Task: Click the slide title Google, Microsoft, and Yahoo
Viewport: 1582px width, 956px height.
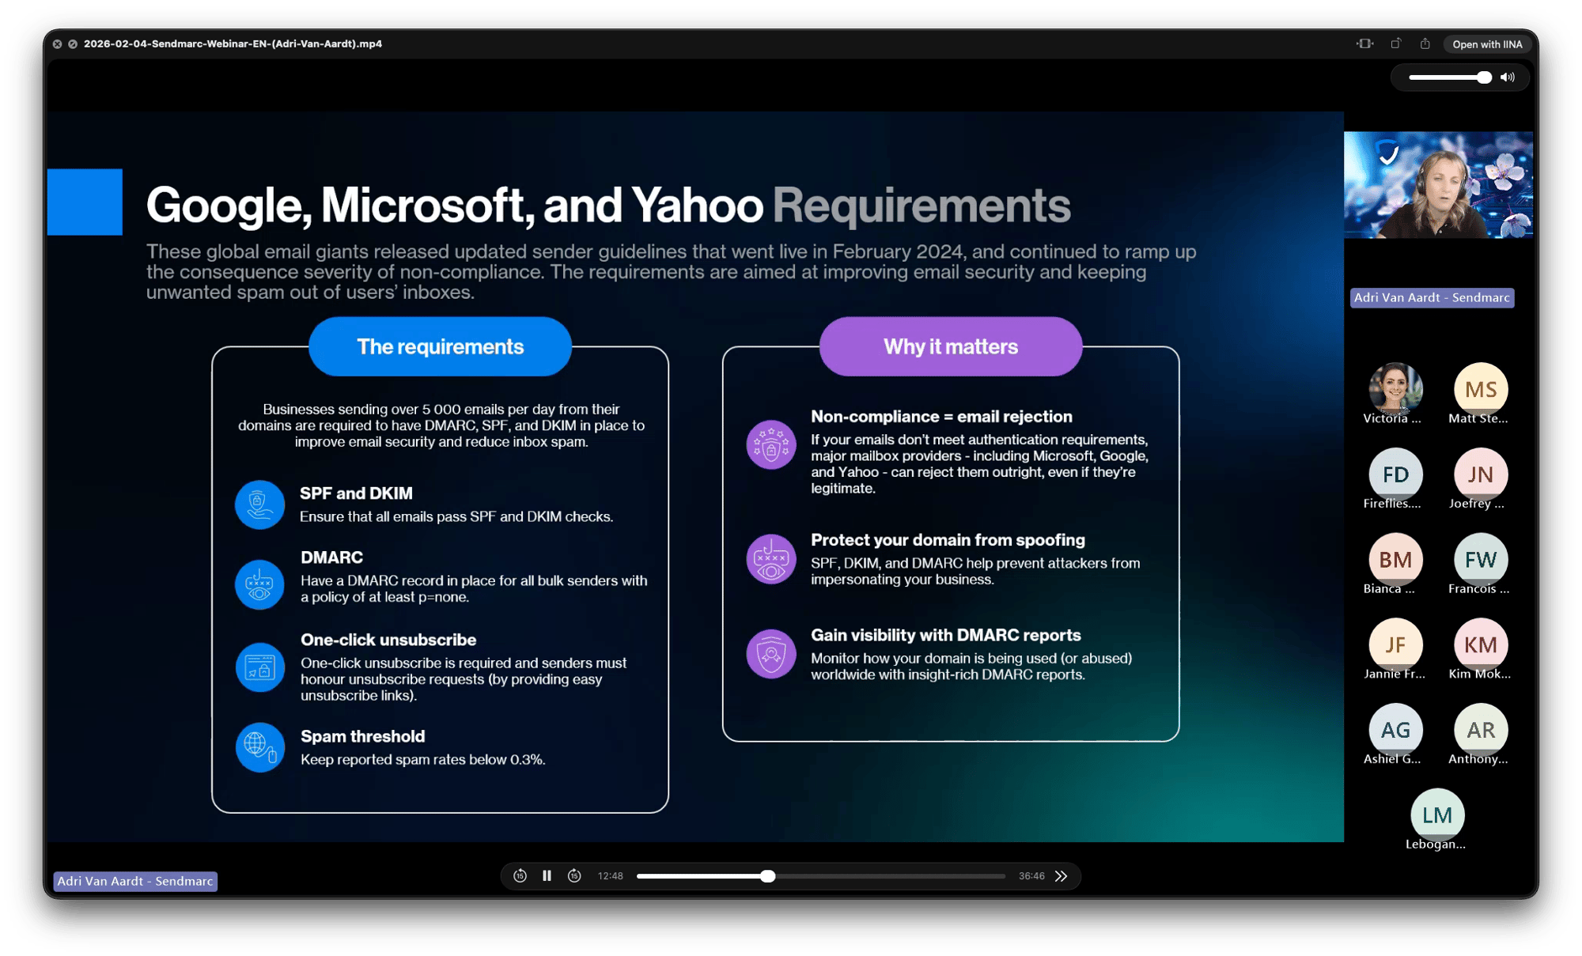Action: (455, 205)
